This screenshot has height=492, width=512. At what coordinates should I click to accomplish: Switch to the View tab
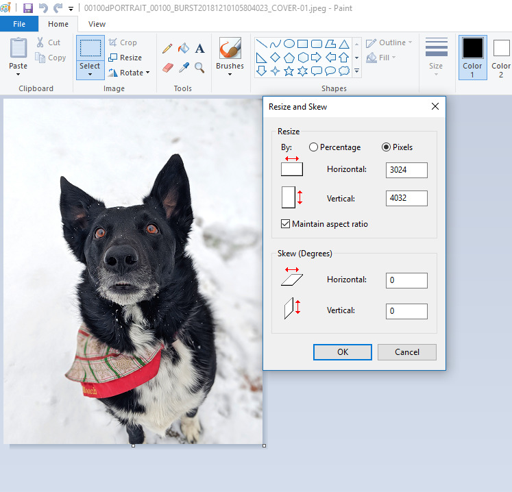[97, 24]
